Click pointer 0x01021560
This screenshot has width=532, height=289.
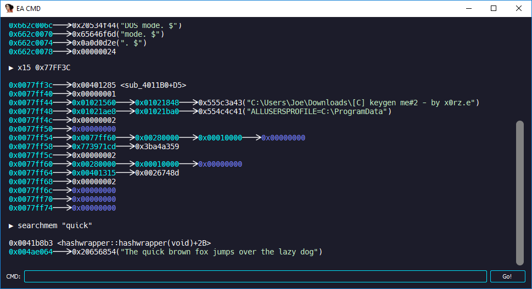(94, 103)
